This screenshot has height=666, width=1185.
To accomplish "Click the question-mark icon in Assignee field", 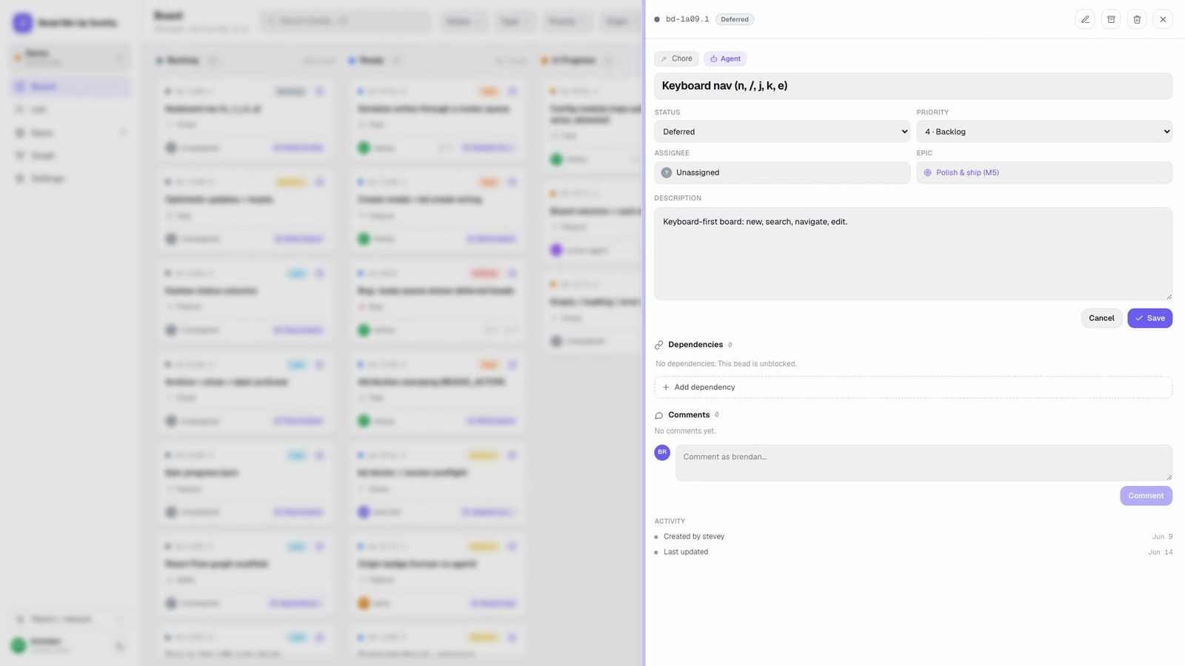I will coord(666,172).
